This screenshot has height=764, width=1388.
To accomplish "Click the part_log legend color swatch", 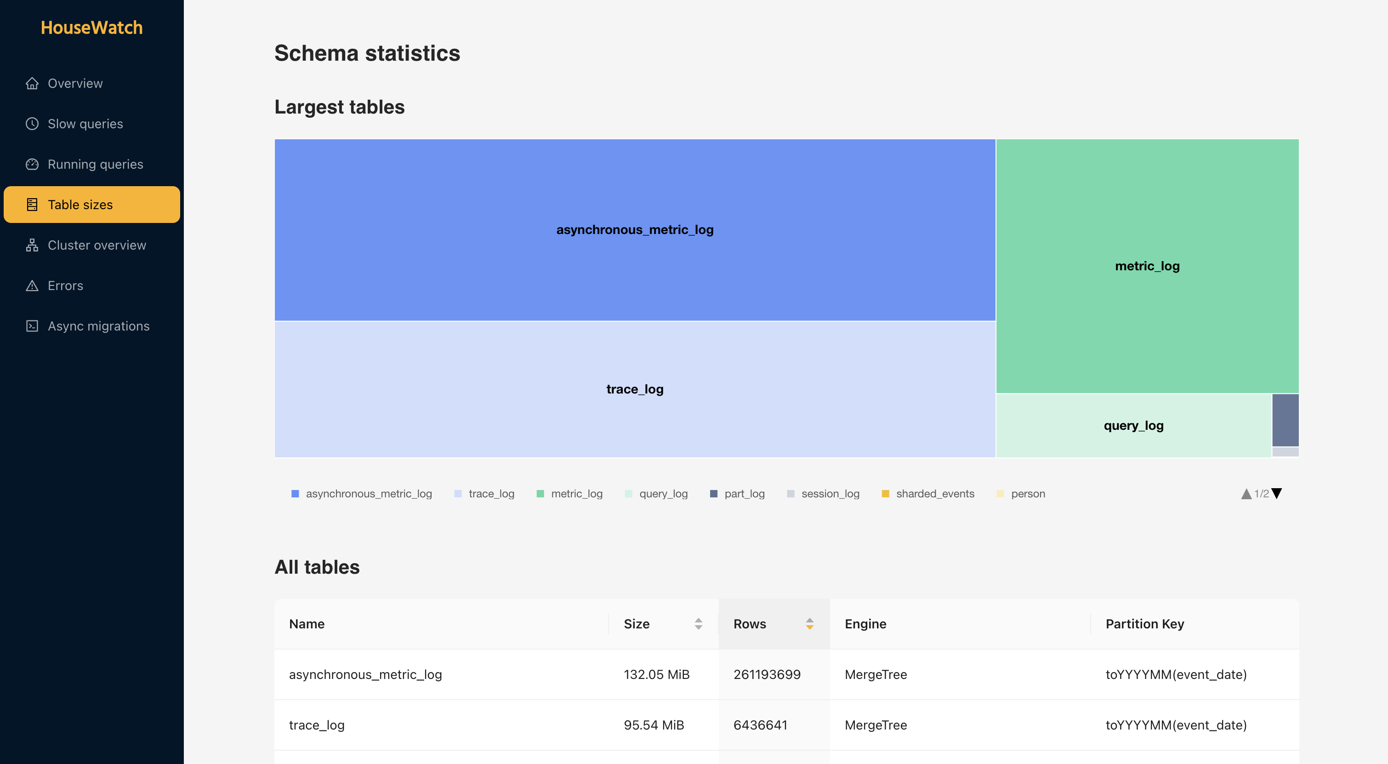I will click(x=713, y=494).
